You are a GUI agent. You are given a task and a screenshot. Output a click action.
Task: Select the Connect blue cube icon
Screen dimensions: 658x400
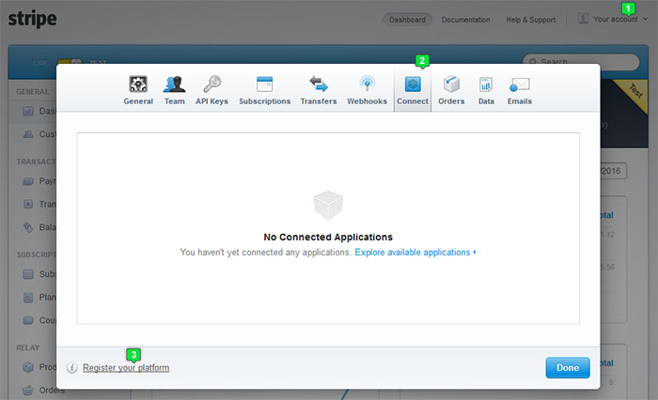(413, 85)
